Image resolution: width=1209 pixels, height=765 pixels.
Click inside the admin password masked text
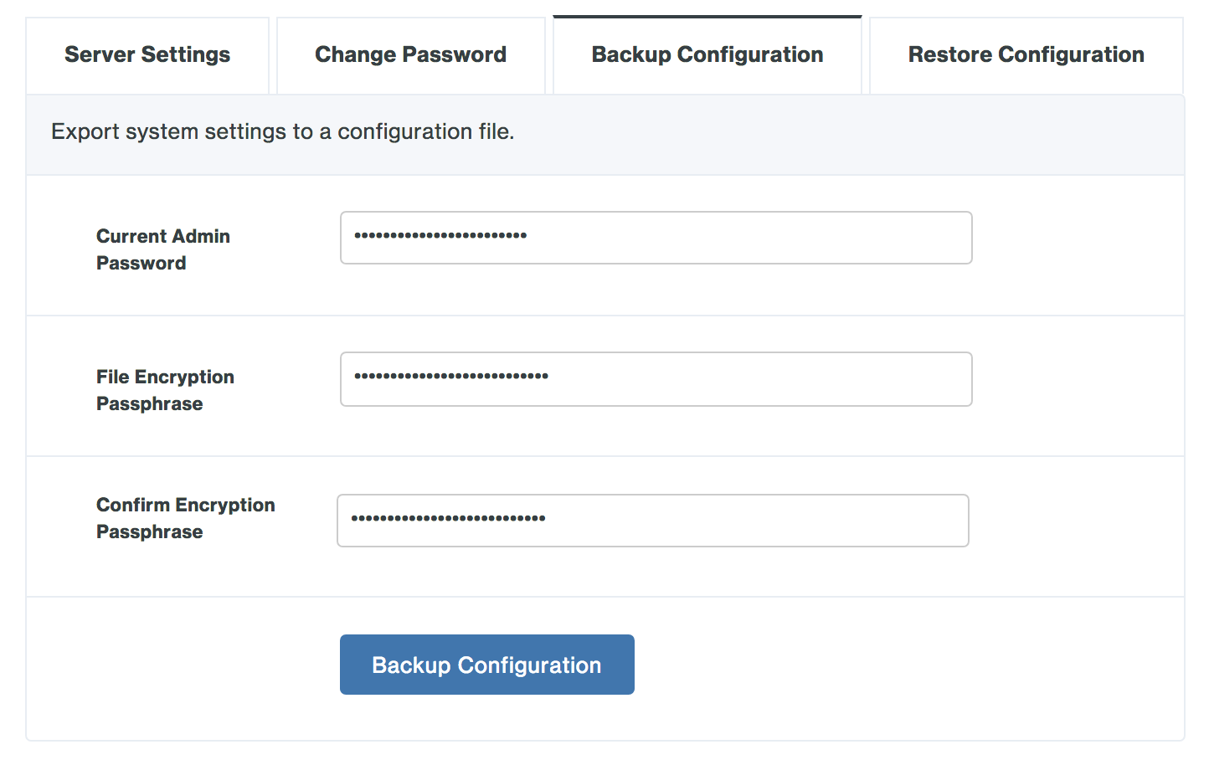(441, 237)
